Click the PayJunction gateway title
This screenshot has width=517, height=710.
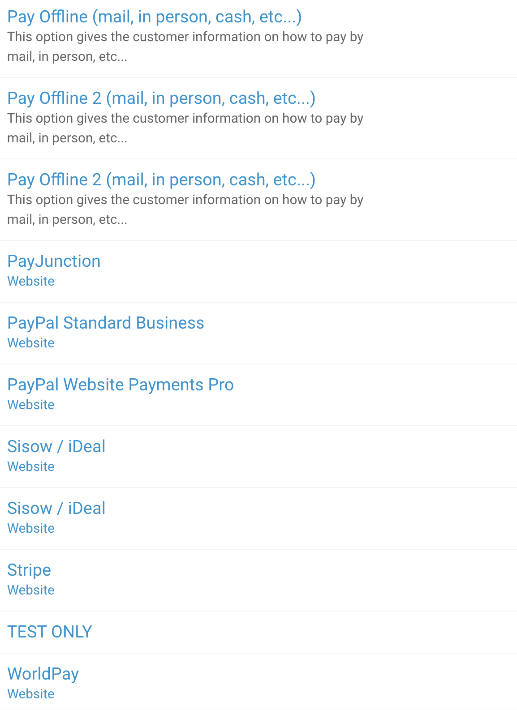coord(54,261)
